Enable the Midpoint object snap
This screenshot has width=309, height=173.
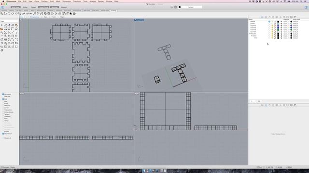6,106
